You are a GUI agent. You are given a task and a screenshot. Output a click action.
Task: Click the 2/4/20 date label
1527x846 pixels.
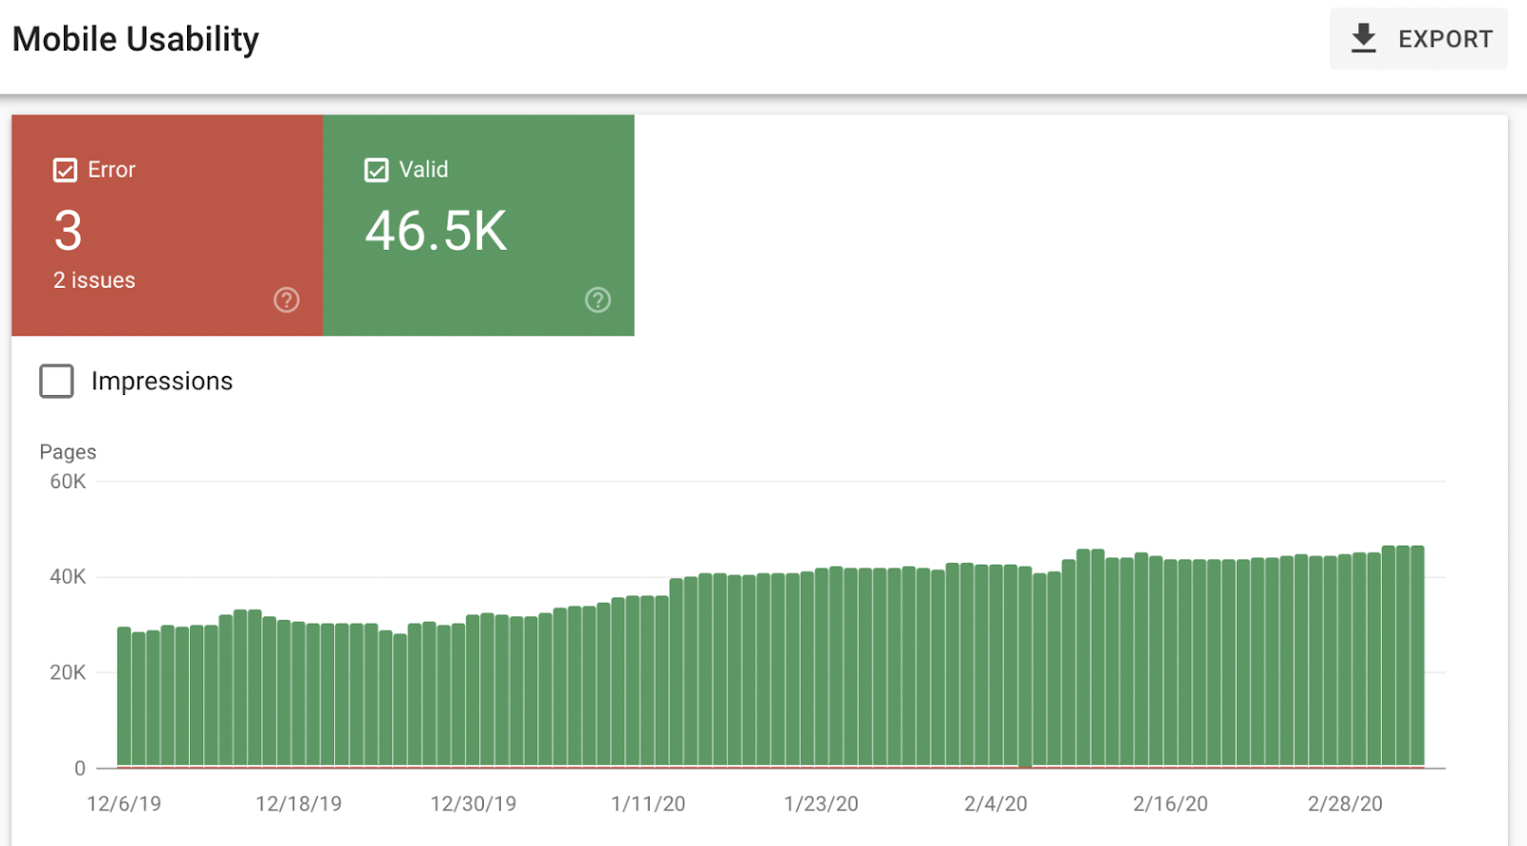[995, 804]
